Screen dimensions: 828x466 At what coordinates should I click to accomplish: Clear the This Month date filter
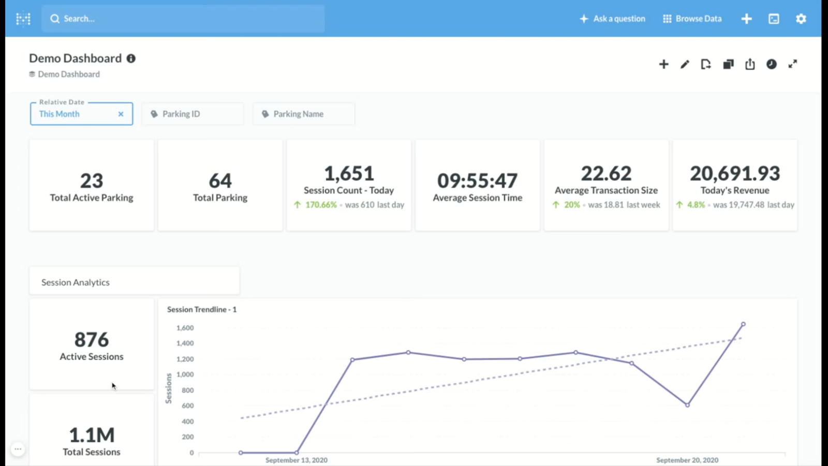(x=121, y=114)
